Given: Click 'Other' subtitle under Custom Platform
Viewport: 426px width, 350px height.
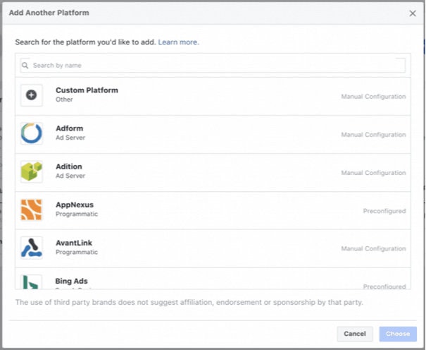Looking at the screenshot, I should [64, 99].
